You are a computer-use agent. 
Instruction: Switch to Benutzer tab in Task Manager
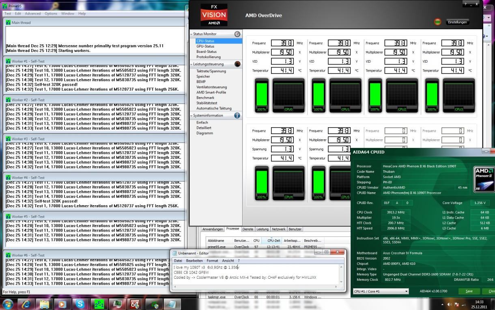pos(295,229)
